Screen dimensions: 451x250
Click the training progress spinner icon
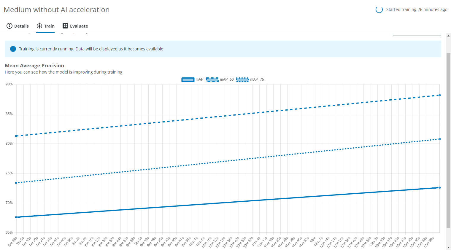[379, 9]
